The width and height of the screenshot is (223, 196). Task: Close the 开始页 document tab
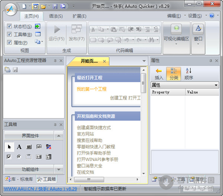[x=104, y=61]
